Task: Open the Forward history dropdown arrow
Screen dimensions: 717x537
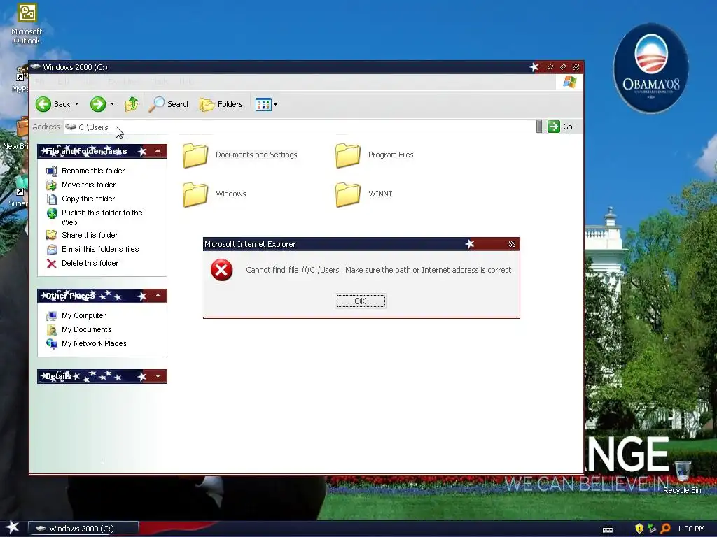Action: tap(113, 104)
